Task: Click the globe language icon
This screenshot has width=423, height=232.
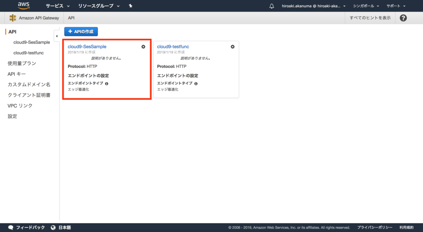Action: [x=53, y=227]
